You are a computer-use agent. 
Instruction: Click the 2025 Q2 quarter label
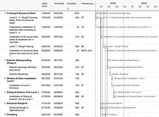pyautogui.click(x=140, y=7)
